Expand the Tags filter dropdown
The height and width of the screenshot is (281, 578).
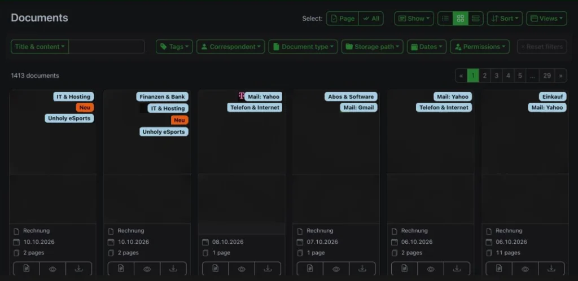tap(174, 47)
